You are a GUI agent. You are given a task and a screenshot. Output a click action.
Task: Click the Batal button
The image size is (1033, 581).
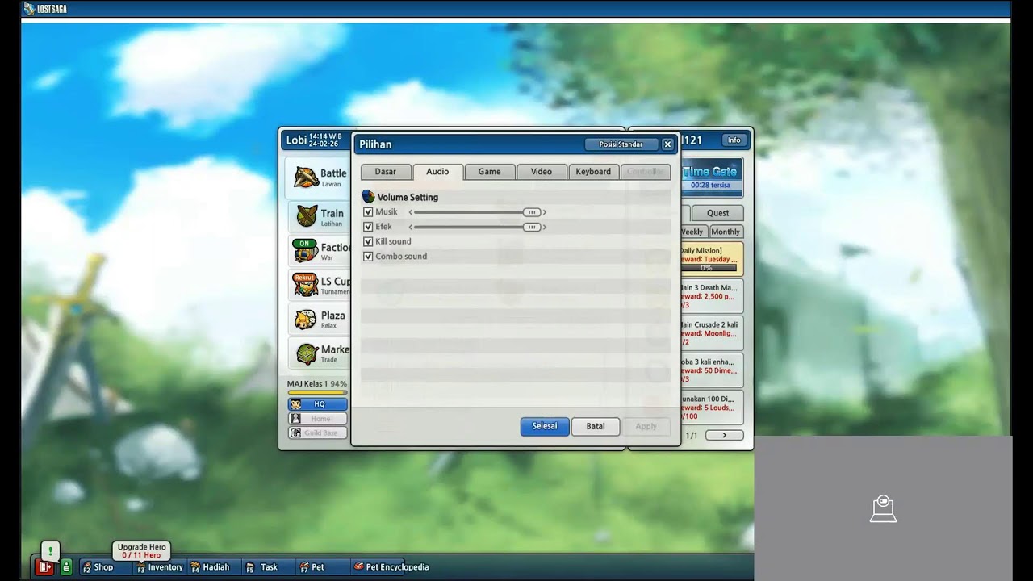pyautogui.click(x=596, y=426)
